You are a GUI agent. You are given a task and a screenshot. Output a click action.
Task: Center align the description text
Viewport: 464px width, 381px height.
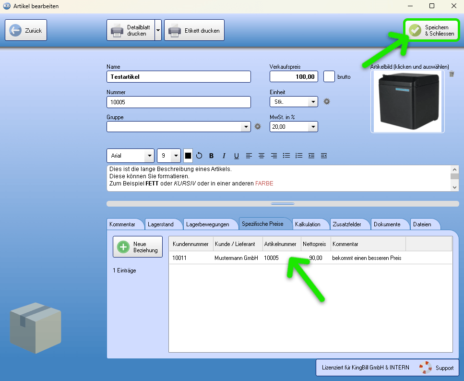(262, 156)
